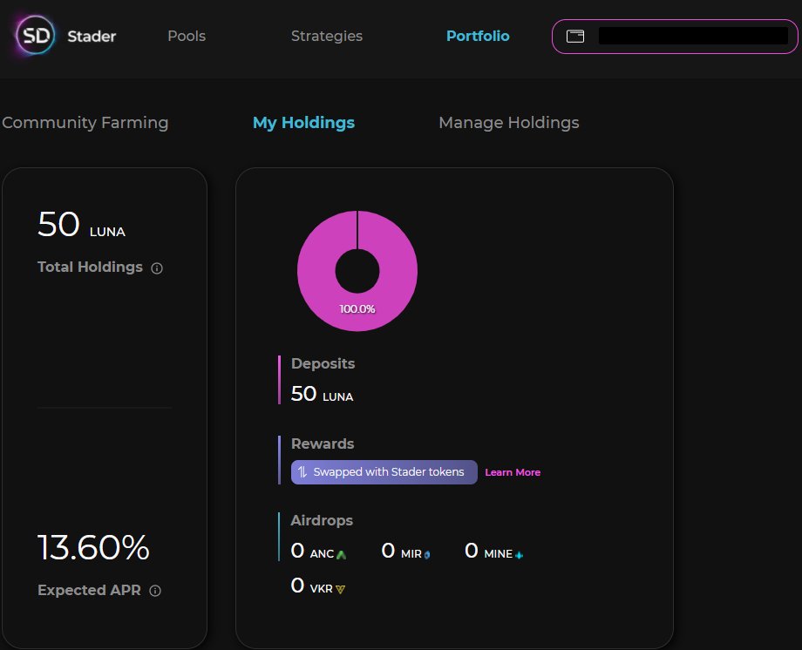Click the Stader brand name text
Screen dimensions: 802x650
click(x=92, y=37)
